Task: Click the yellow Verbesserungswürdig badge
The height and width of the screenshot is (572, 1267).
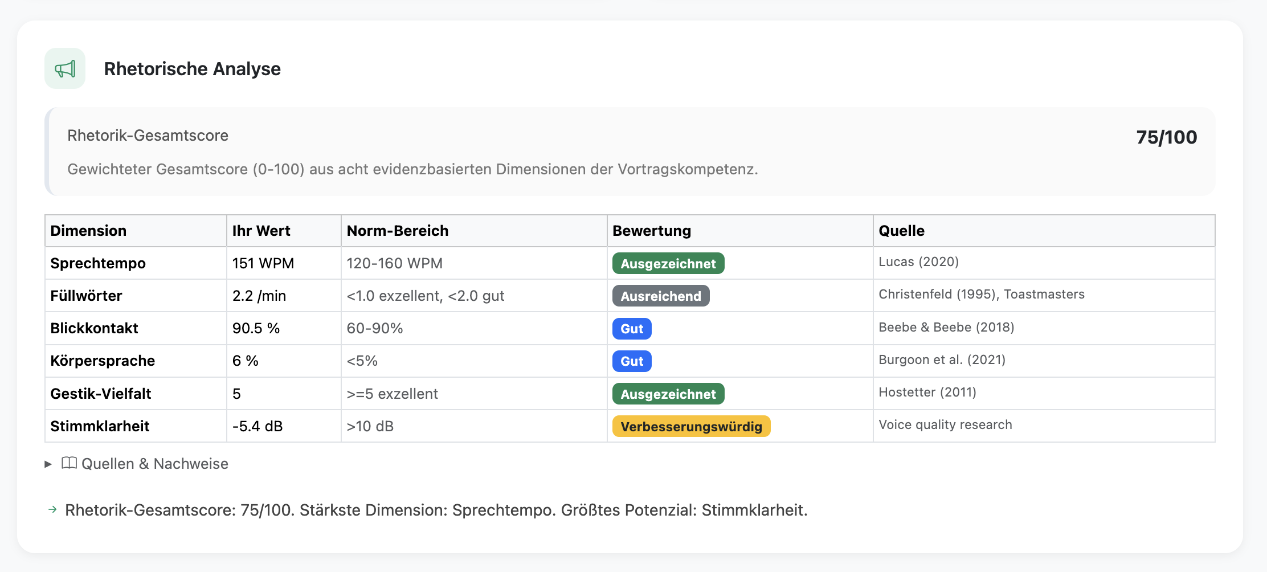Action: (691, 426)
